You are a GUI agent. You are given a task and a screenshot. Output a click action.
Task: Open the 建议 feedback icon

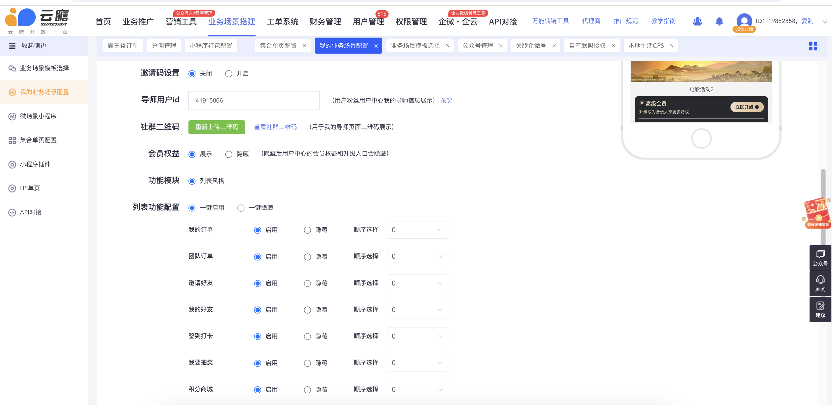click(x=820, y=309)
